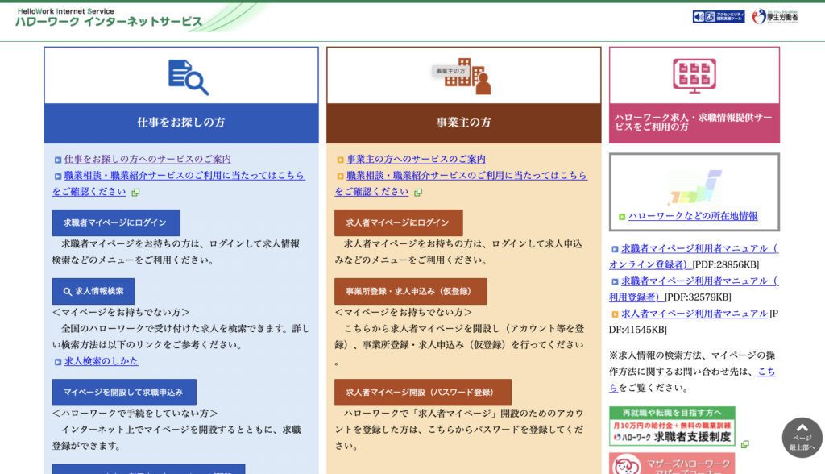Open employer 職業相談・職業紹介サービス link
The width and height of the screenshot is (825, 474).
461,183
